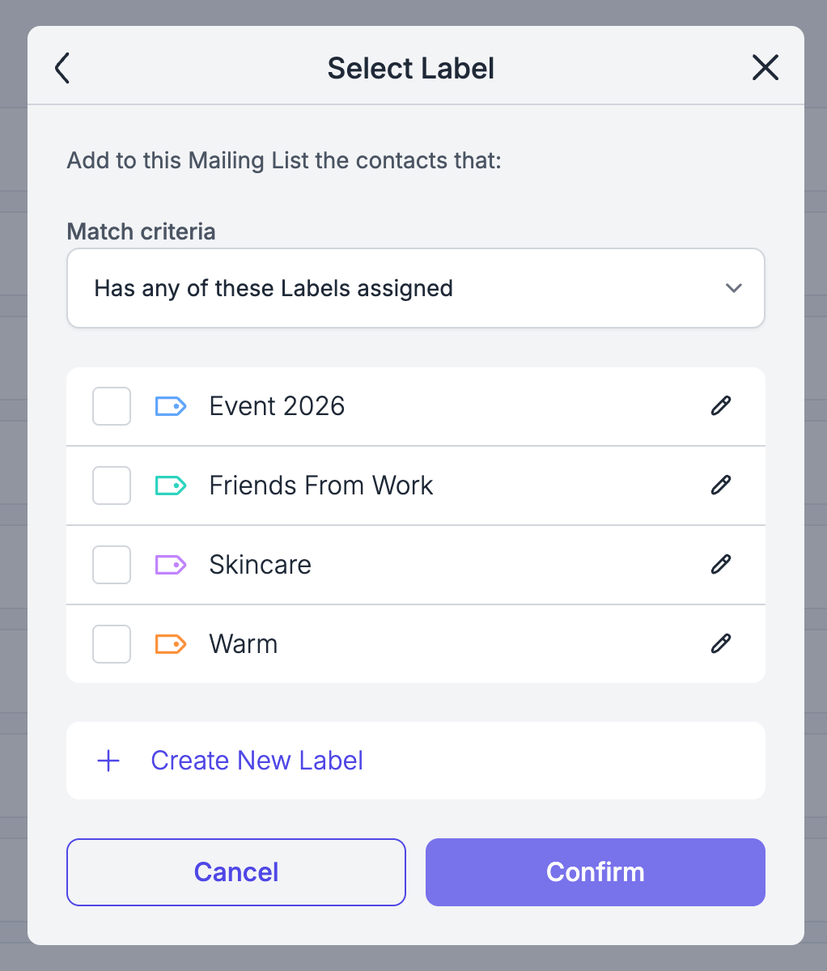Close the Select Label dialog
The image size is (827, 971).
(765, 68)
